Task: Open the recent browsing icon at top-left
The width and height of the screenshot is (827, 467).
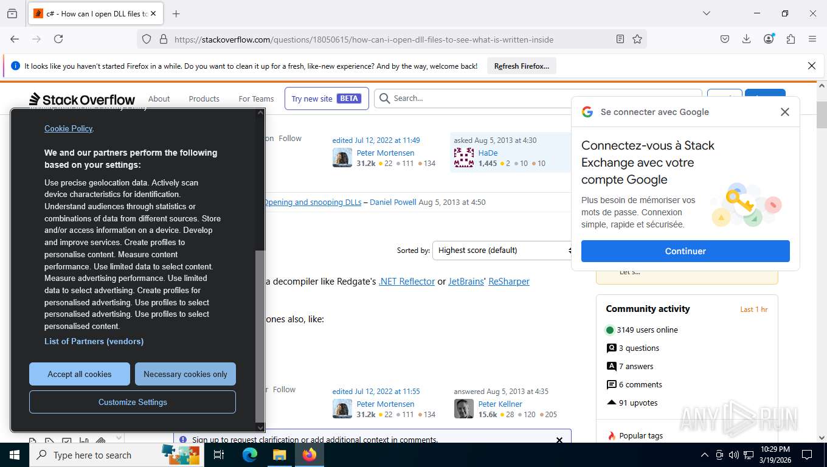Action: (x=12, y=13)
